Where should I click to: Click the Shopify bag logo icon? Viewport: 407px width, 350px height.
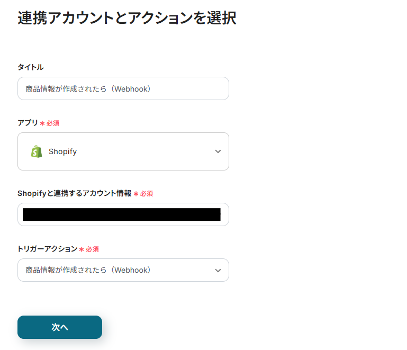36,151
